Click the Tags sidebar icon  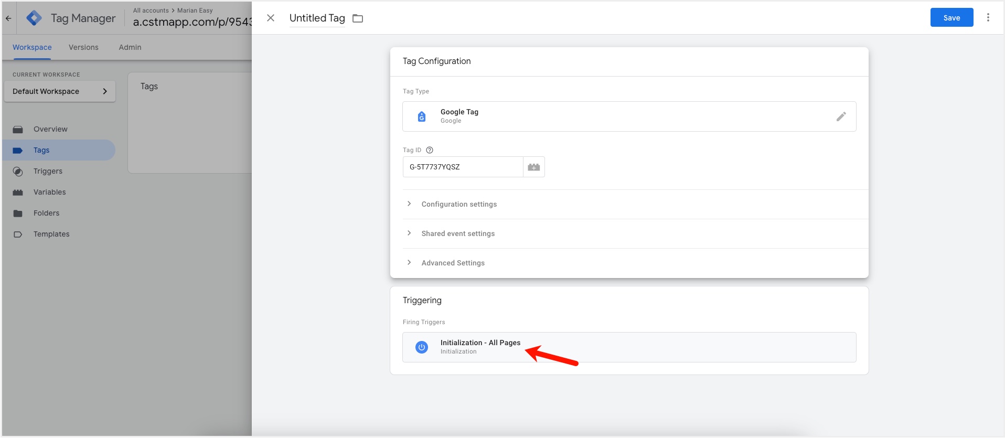pyautogui.click(x=18, y=150)
